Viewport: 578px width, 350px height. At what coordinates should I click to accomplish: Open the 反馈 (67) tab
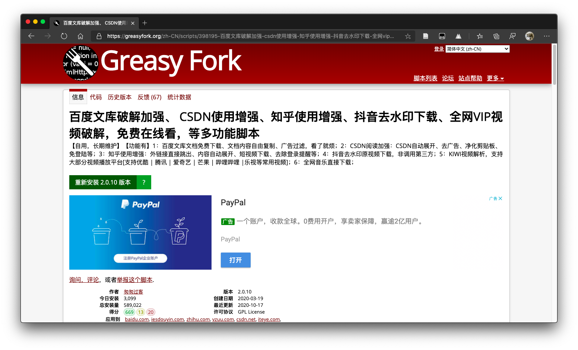click(149, 97)
